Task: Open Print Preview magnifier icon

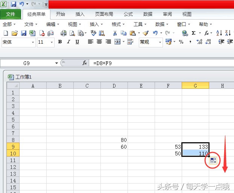Action: [x=72, y=33]
